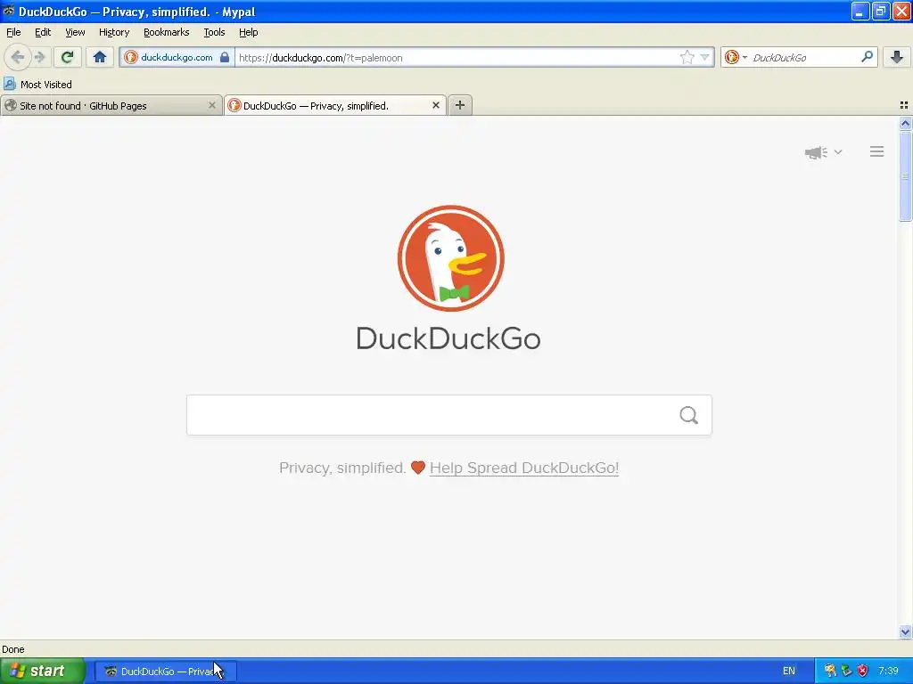Click the vertical scrollbar thumb
The width and height of the screenshot is (913, 684).
point(905,176)
